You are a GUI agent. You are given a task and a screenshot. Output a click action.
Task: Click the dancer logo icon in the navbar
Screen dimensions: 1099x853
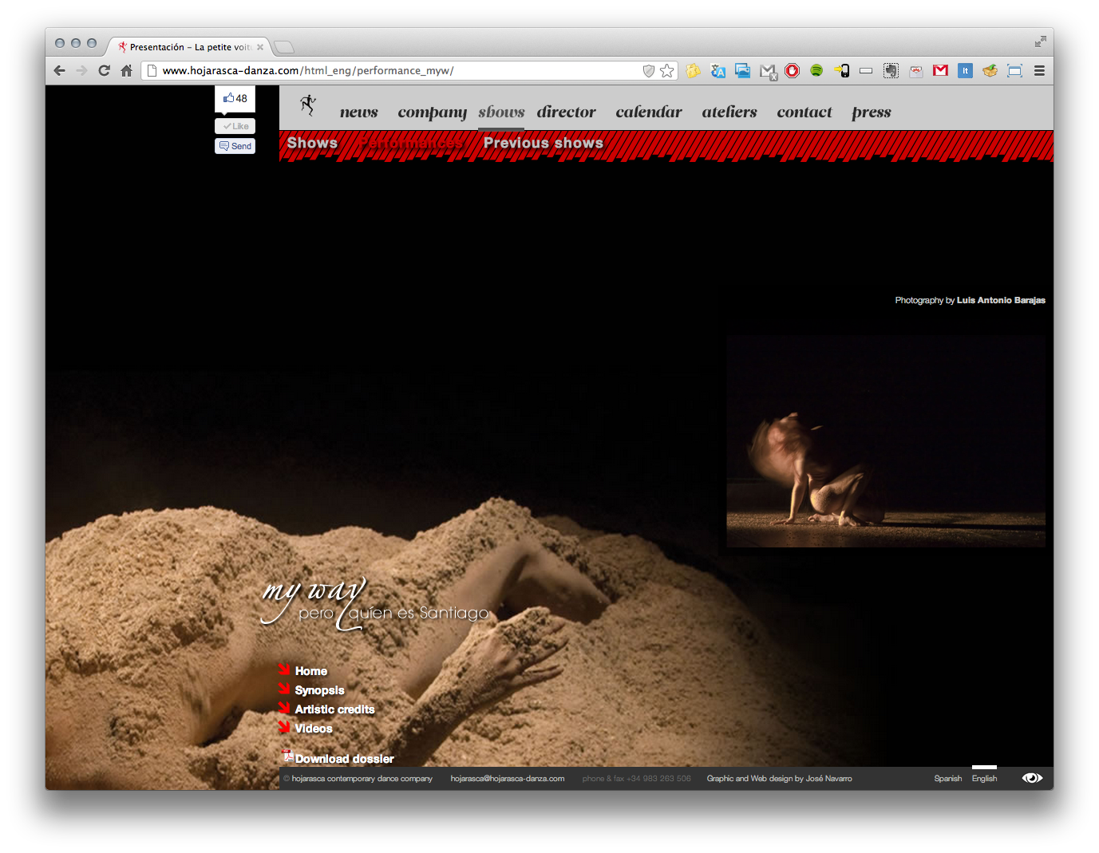[308, 105]
